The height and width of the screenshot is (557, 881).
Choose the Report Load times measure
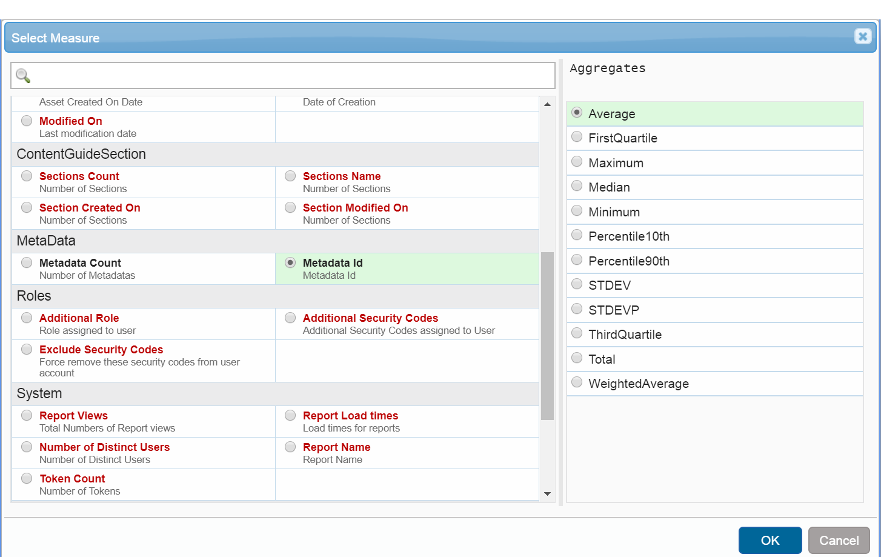tap(290, 415)
